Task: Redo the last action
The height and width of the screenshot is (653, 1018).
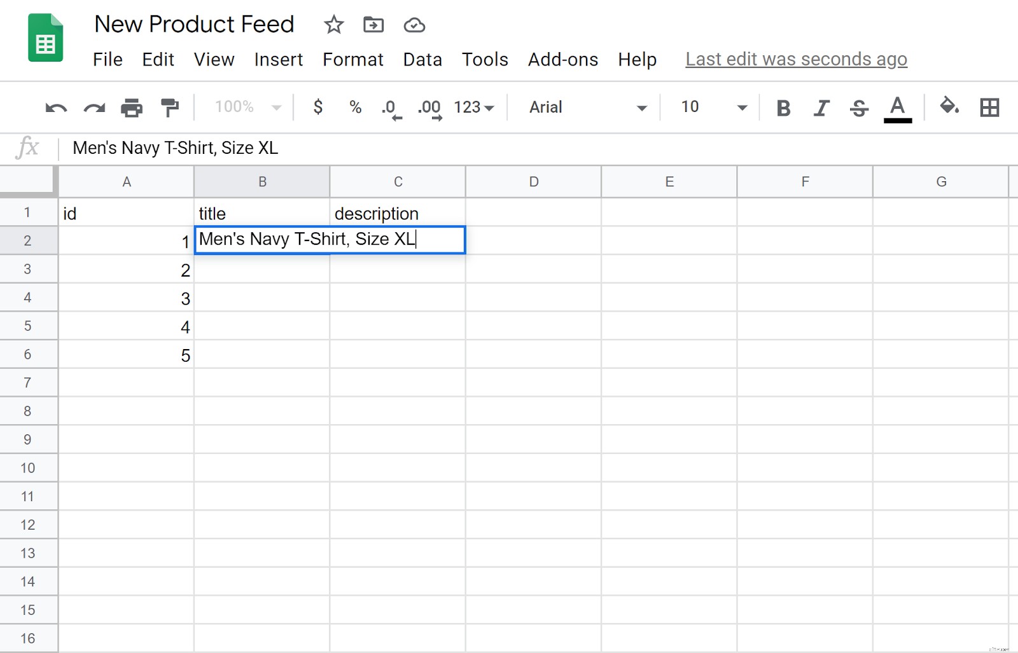Action: click(x=94, y=107)
